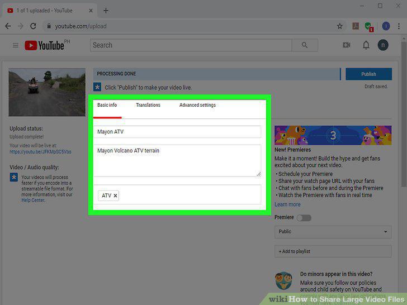Click the address bar URL
Image resolution: width=407 pixels, height=305 pixels.
81,26
